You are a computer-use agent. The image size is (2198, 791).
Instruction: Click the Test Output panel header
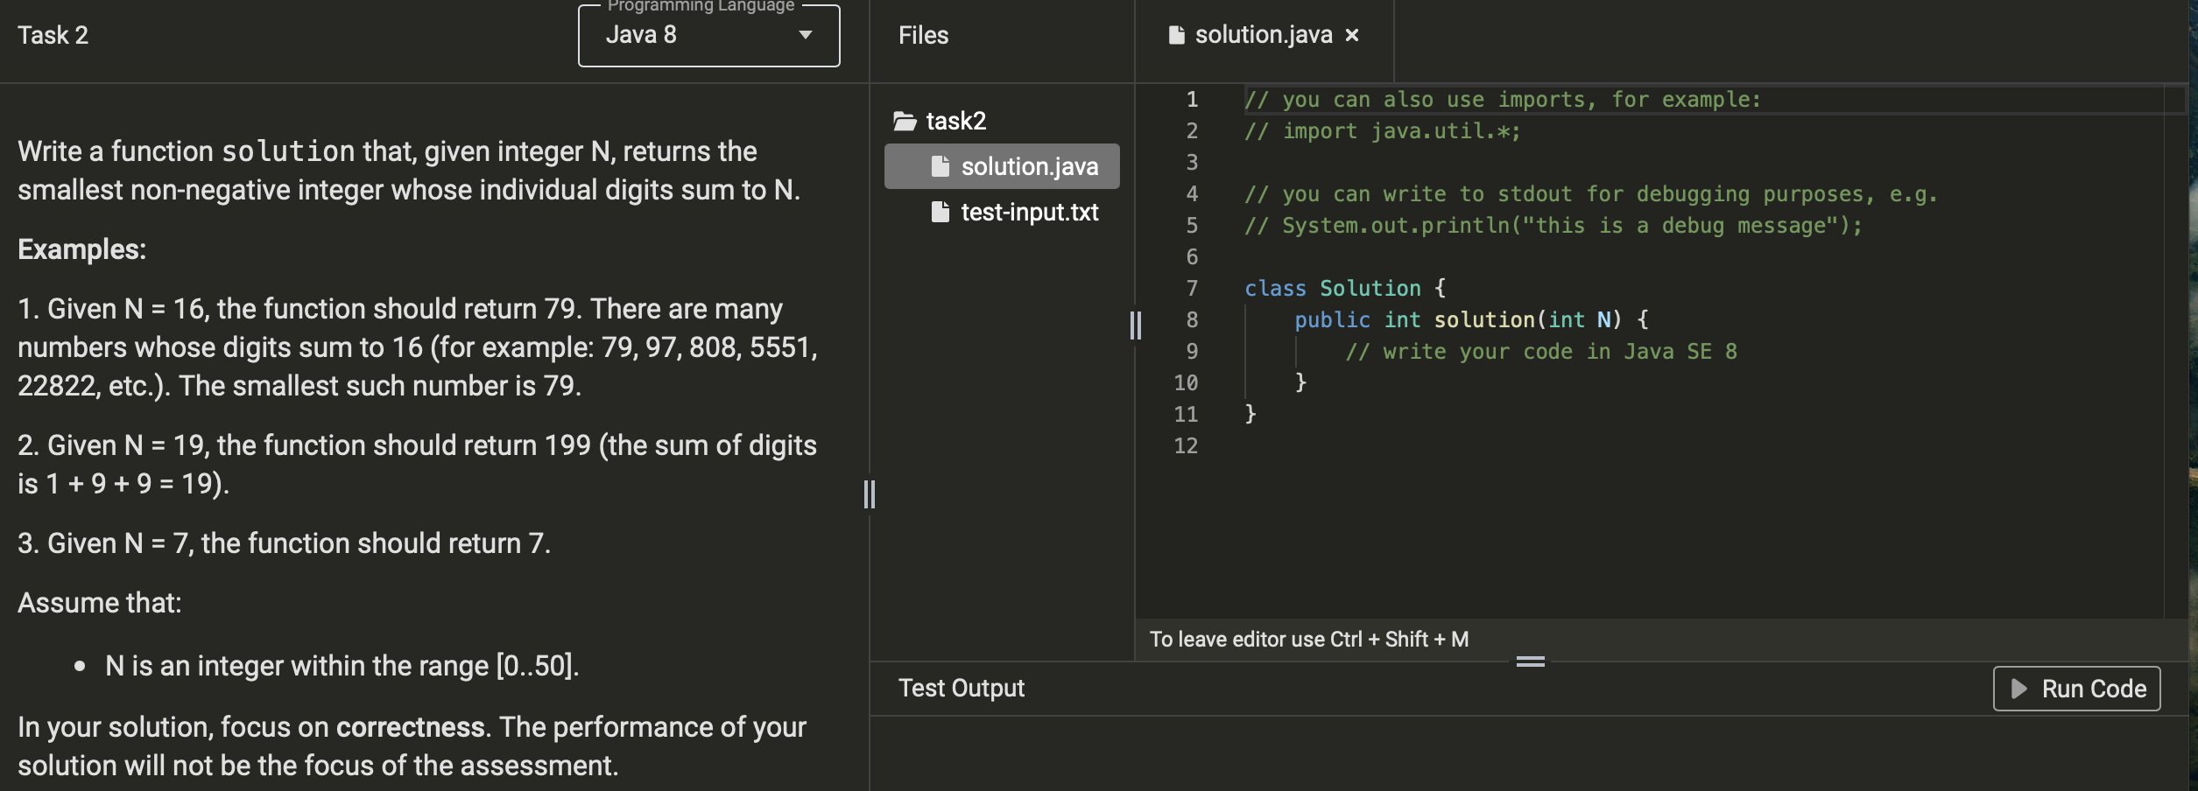coord(962,689)
